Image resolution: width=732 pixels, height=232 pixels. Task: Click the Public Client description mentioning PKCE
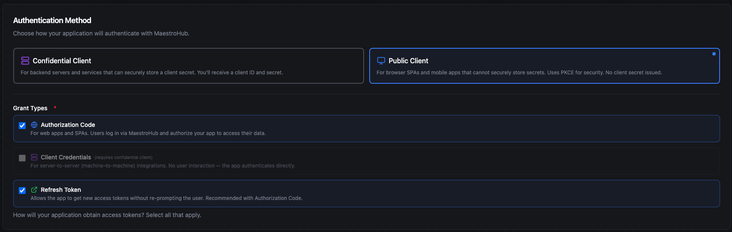(x=519, y=73)
